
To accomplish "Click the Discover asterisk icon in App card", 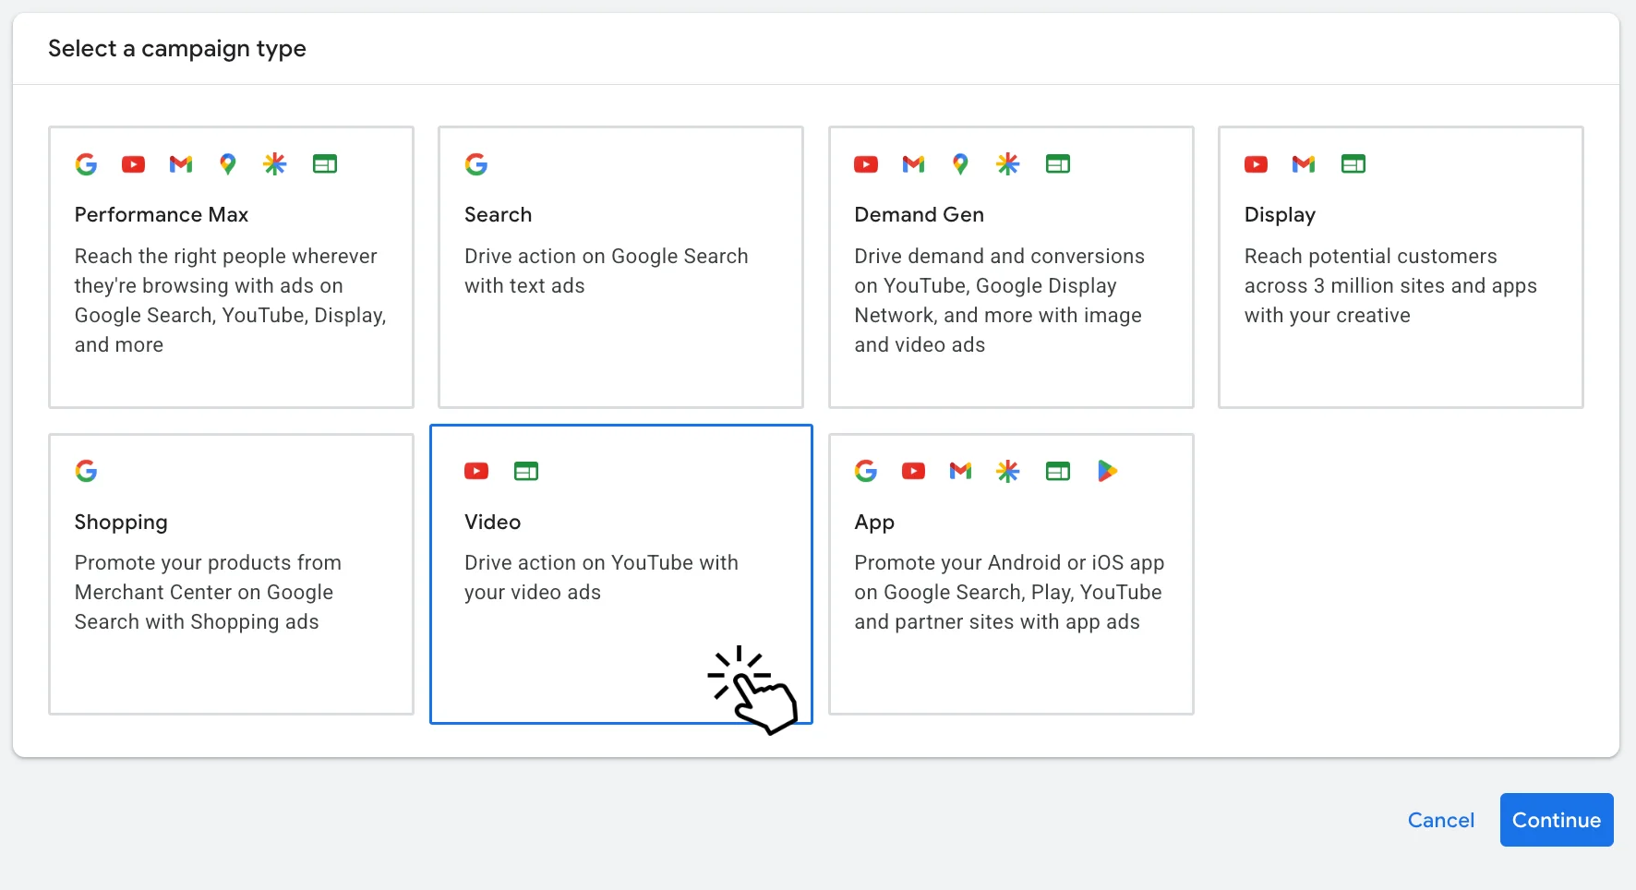I will (x=1008, y=471).
